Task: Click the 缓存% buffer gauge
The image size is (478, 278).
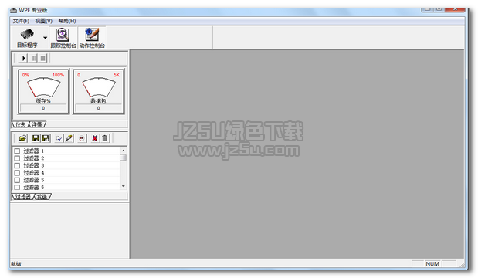Action: click(43, 91)
